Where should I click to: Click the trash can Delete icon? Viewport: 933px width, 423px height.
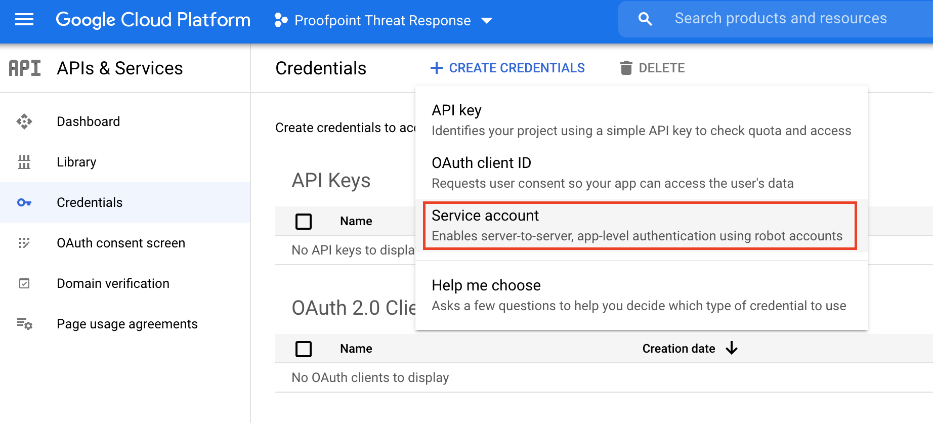626,68
